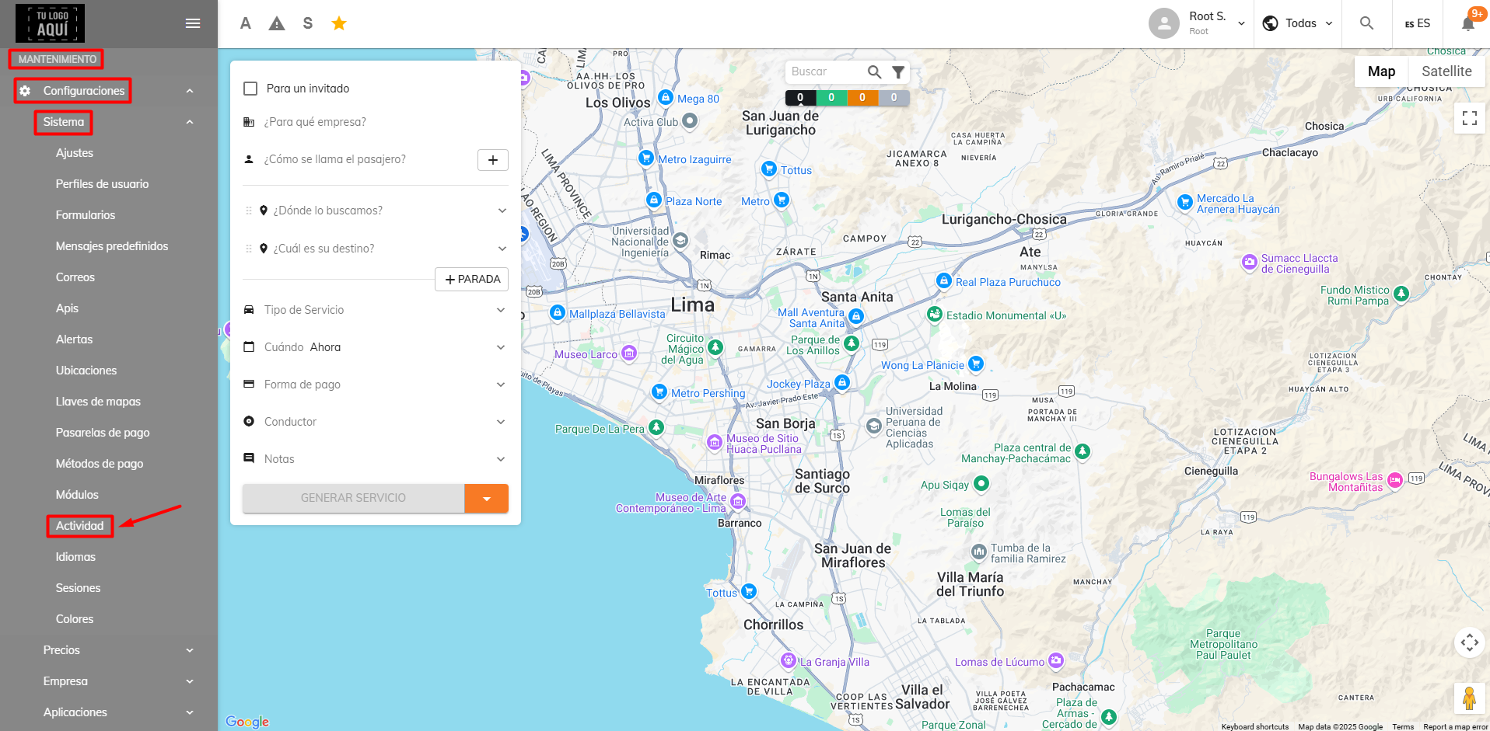
Task: Open the ES language selector
Action: 1418,23
